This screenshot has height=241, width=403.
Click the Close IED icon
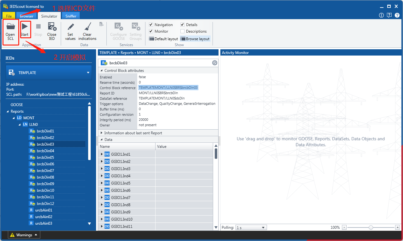click(x=52, y=27)
